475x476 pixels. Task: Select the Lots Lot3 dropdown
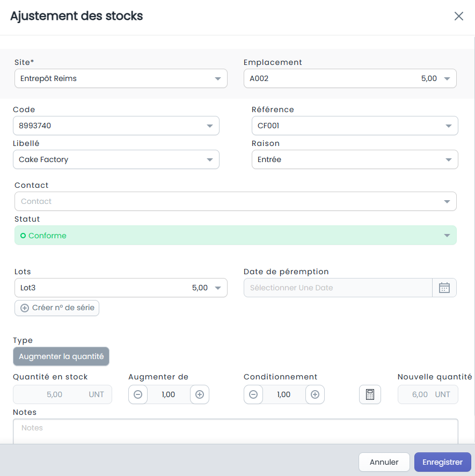tap(121, 288)
